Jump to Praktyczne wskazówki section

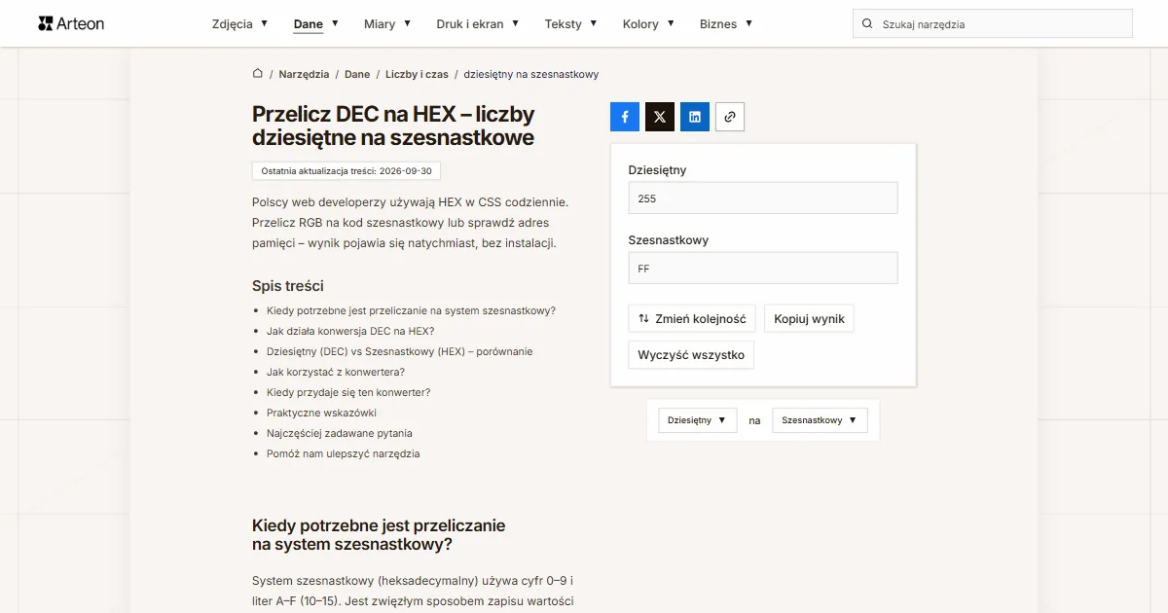pos(321,414)
